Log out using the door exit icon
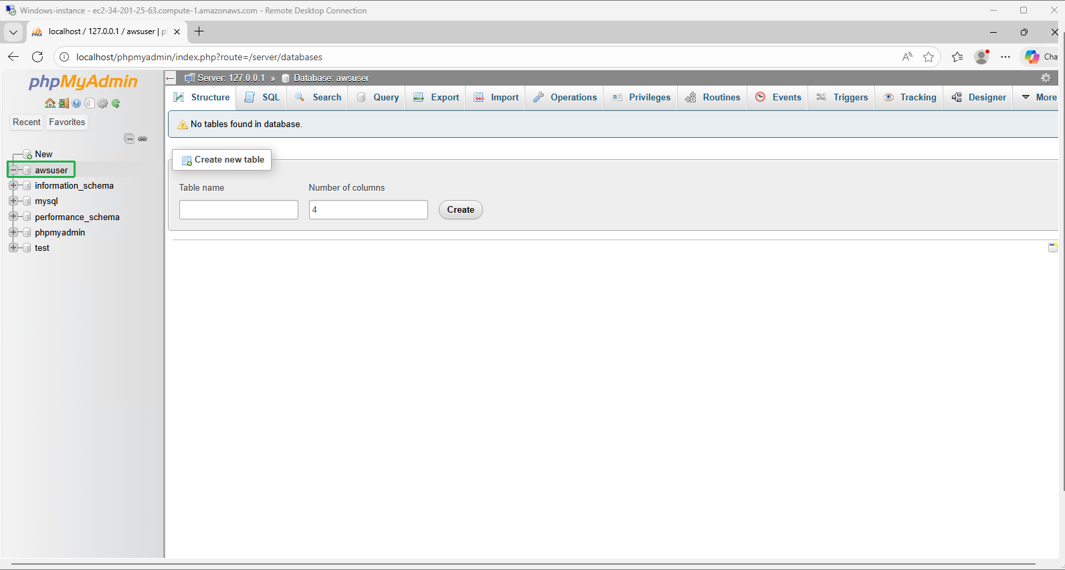The width and height of the screenshot is (1065, 570). (64, 103)
